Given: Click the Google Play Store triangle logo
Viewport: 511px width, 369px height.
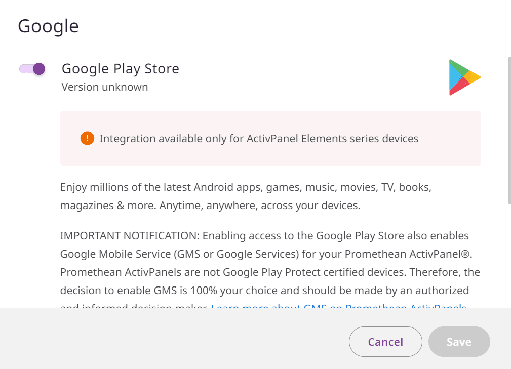Looking at the screenshot, I should (x=465, y=77).
